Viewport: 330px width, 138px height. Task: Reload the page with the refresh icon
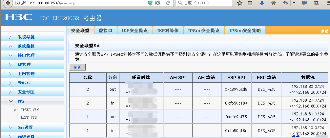click(x=168, y=3)
